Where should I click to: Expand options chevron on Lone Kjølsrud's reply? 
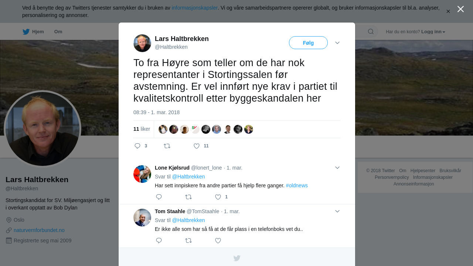(337, 168)
